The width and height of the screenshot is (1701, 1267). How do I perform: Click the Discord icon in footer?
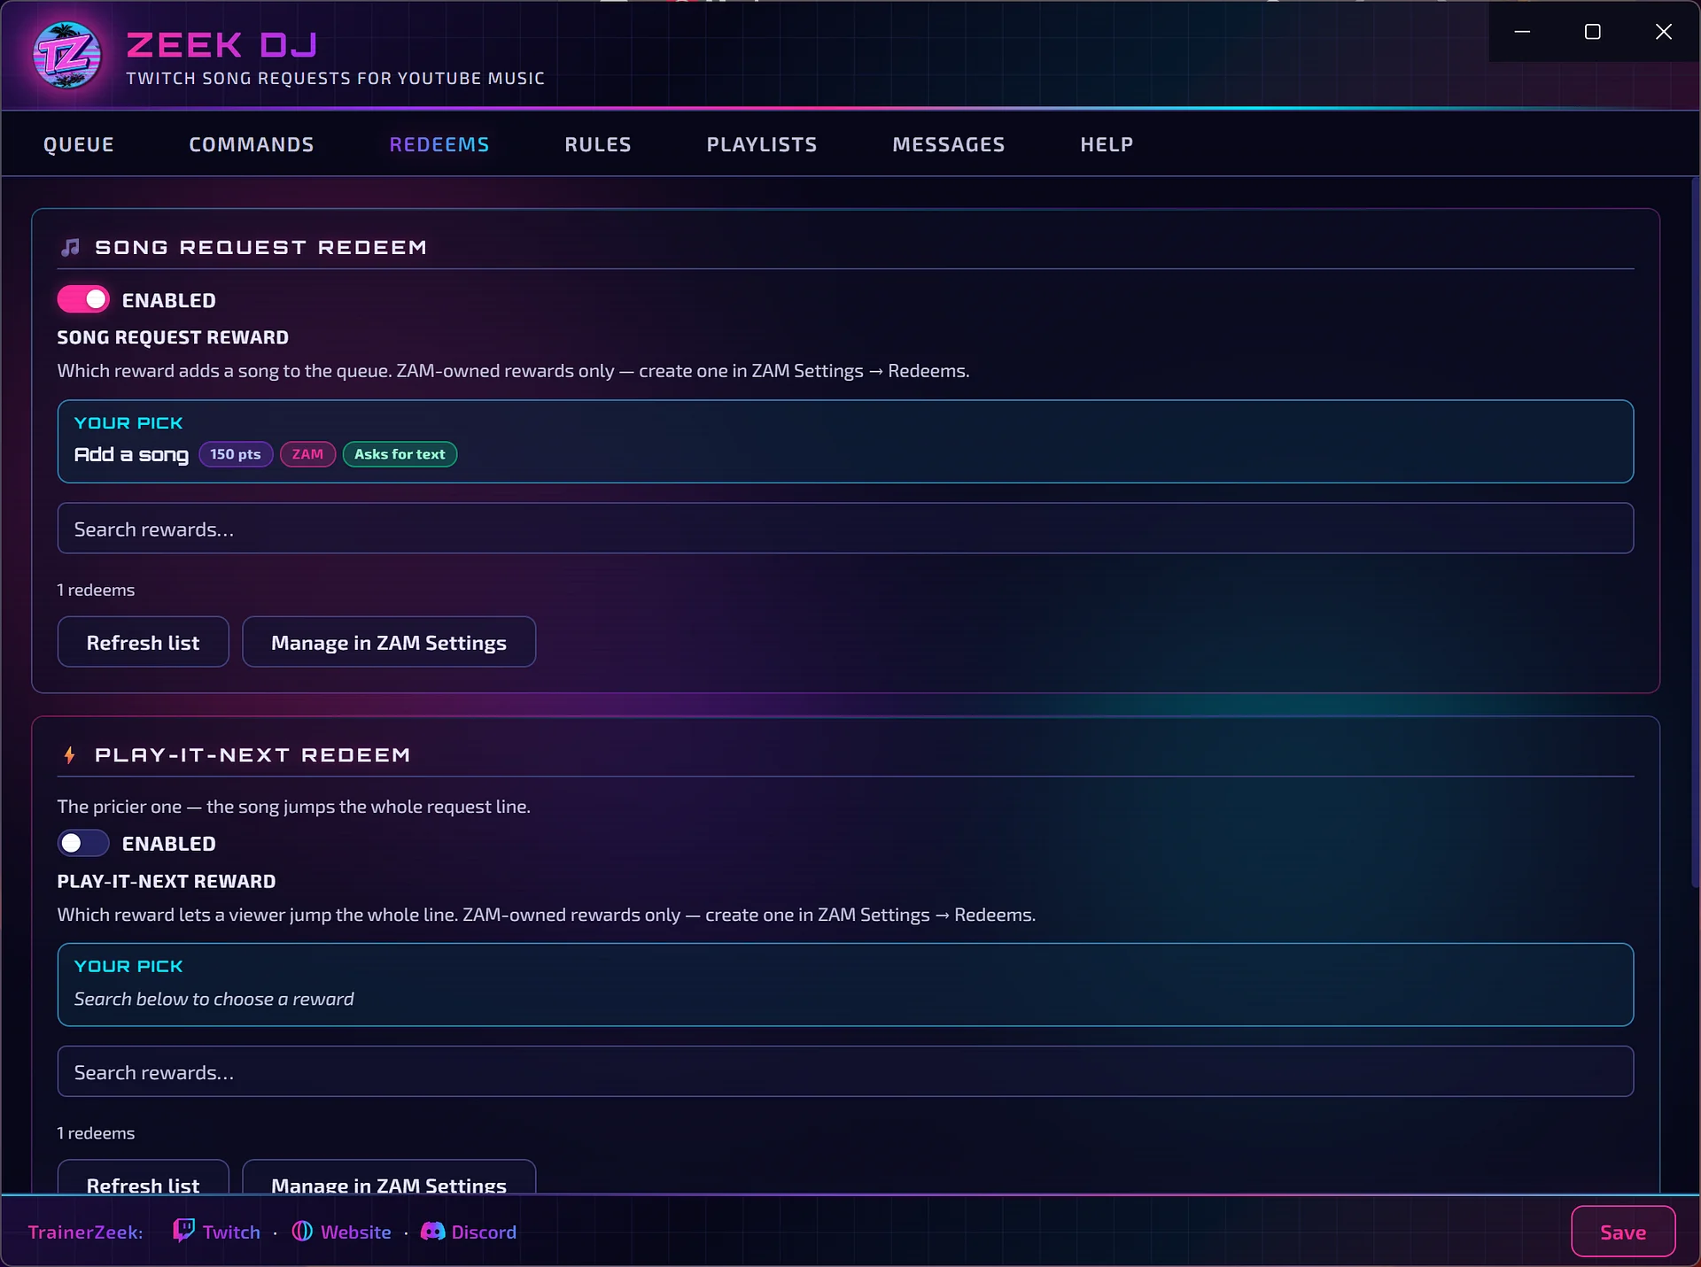pyautogui.click(x=432, y=1232)
